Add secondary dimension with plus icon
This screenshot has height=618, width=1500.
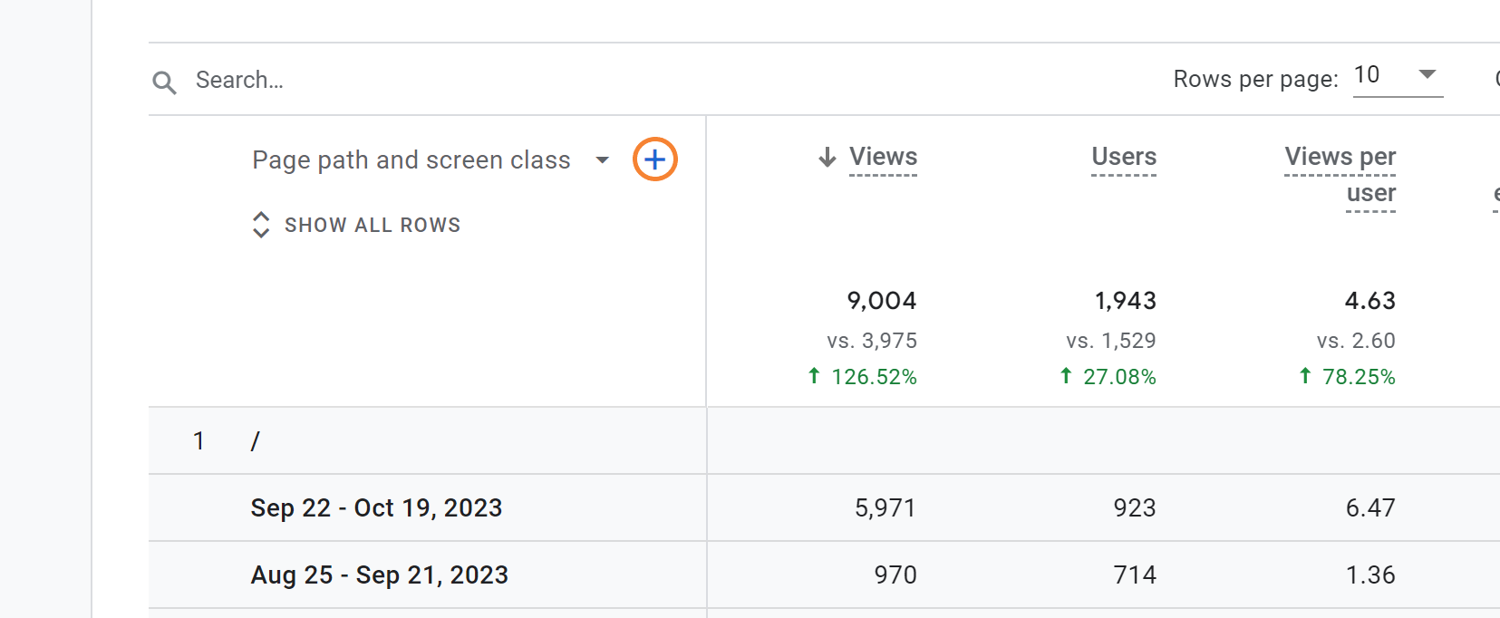pyautogui.click(x=655, y=159)
